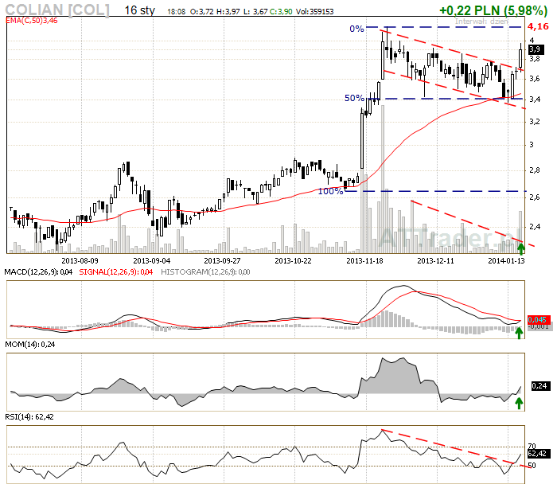Click the open price O:3,72

pyautogui.click(x=201, y=12)
